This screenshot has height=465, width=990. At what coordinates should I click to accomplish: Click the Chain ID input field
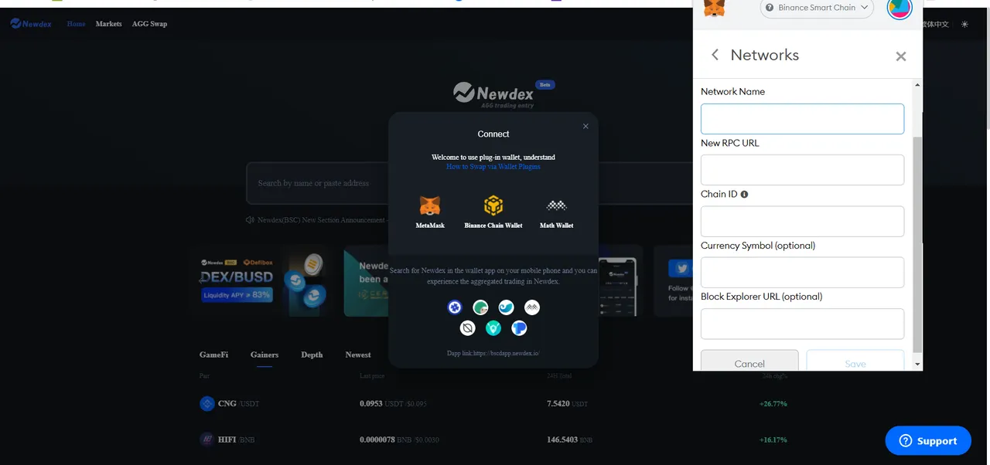(802, 221)
